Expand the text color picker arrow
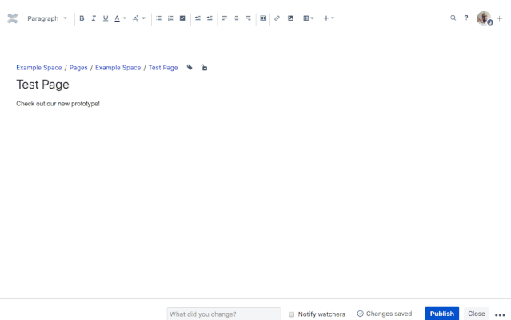Viewport: 511px width, 320px height. tap(125, 18)
